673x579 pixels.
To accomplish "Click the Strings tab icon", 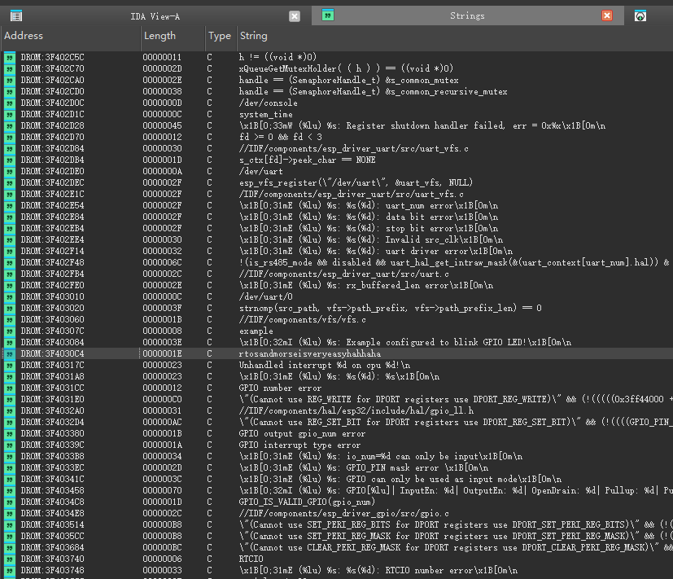I will click(327, 15).
